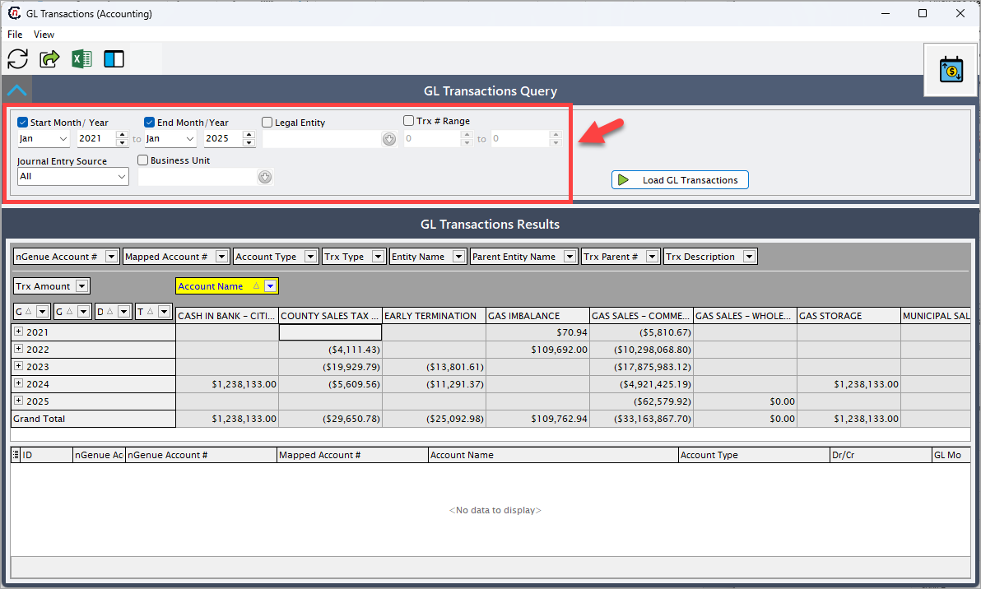The image size is (981, 589).
Task: Click the GAS IMBALANCE column header
Action: (x=538, y=316)
